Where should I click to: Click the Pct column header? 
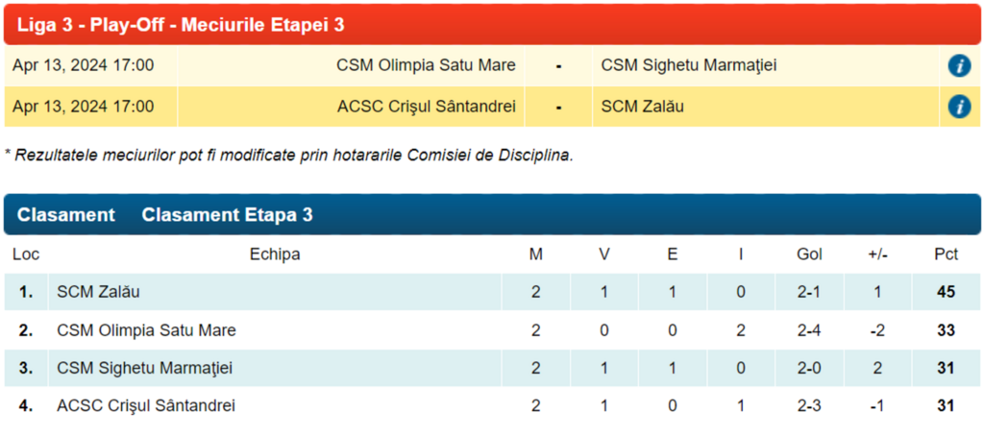[946, 254]
